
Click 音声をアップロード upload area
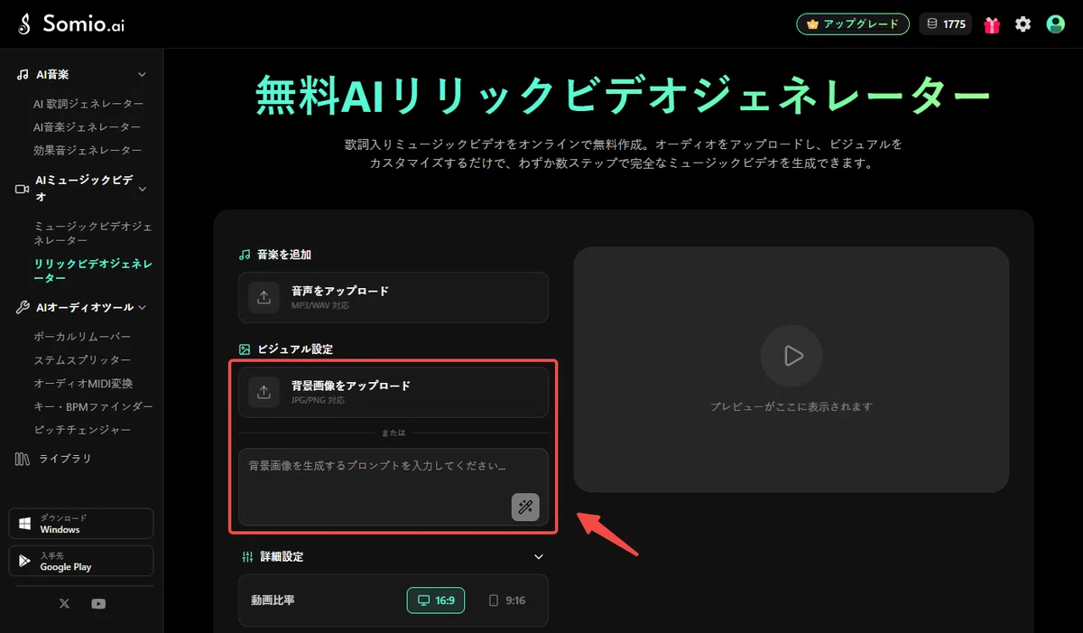click(393, 297)
